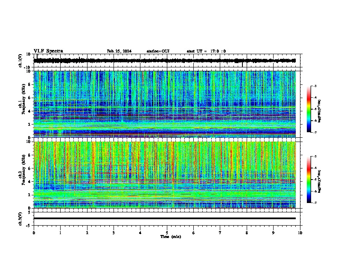
Task: Click the '5' tick on ch.3(V) axis
Action: [x=30, y=212]
